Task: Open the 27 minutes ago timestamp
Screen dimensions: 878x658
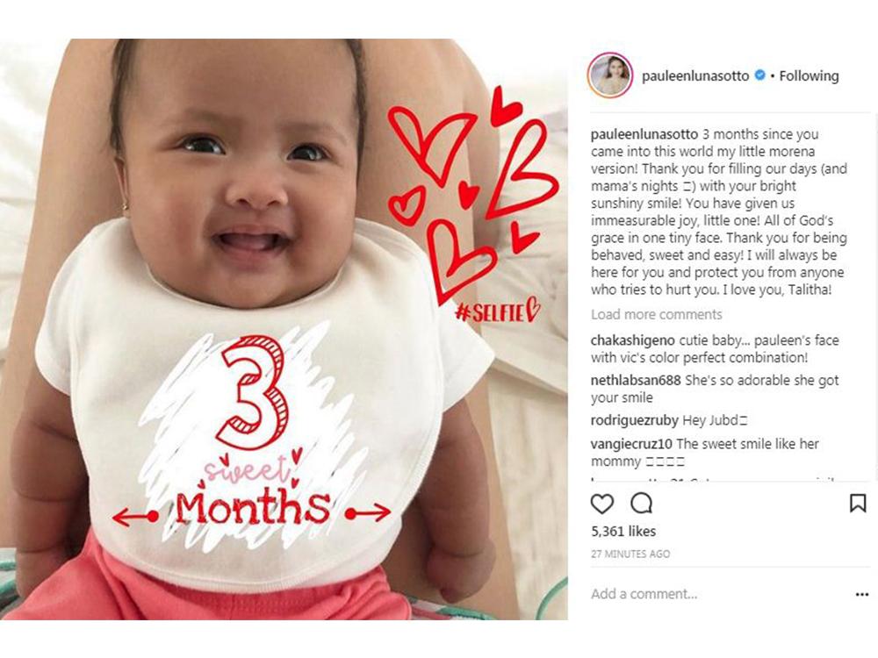Action: click(630, 554)
